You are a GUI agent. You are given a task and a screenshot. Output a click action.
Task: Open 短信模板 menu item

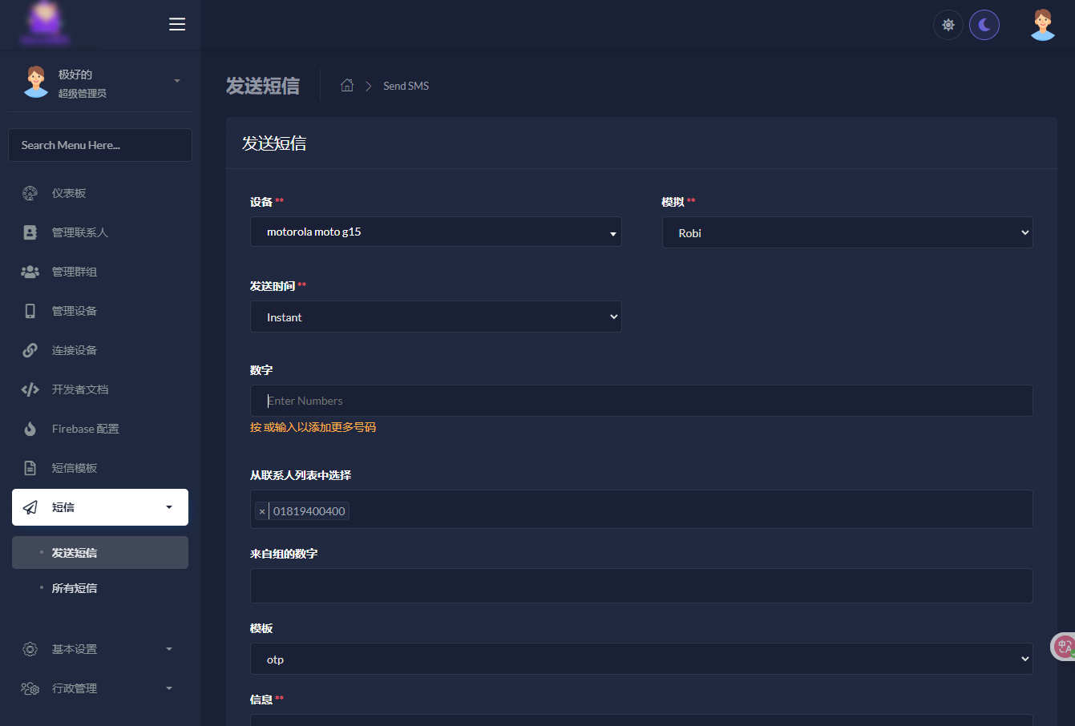pos(100,468)
